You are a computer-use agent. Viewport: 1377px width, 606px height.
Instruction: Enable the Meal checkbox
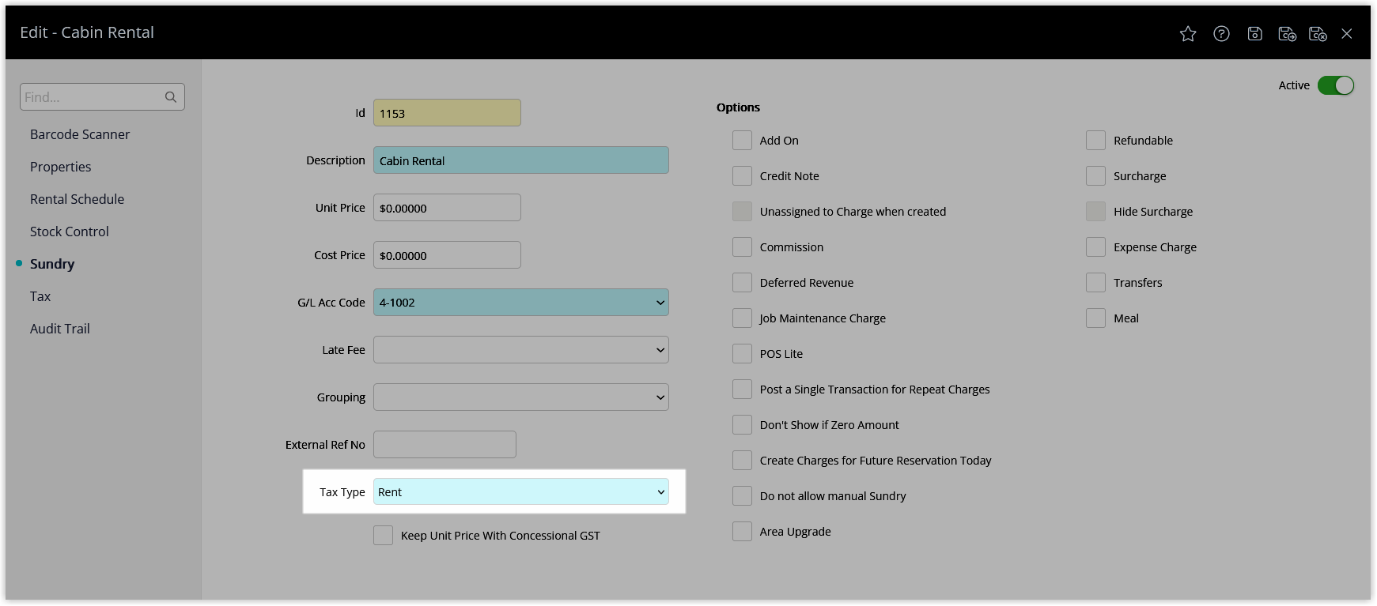(x=1095, y=318)
